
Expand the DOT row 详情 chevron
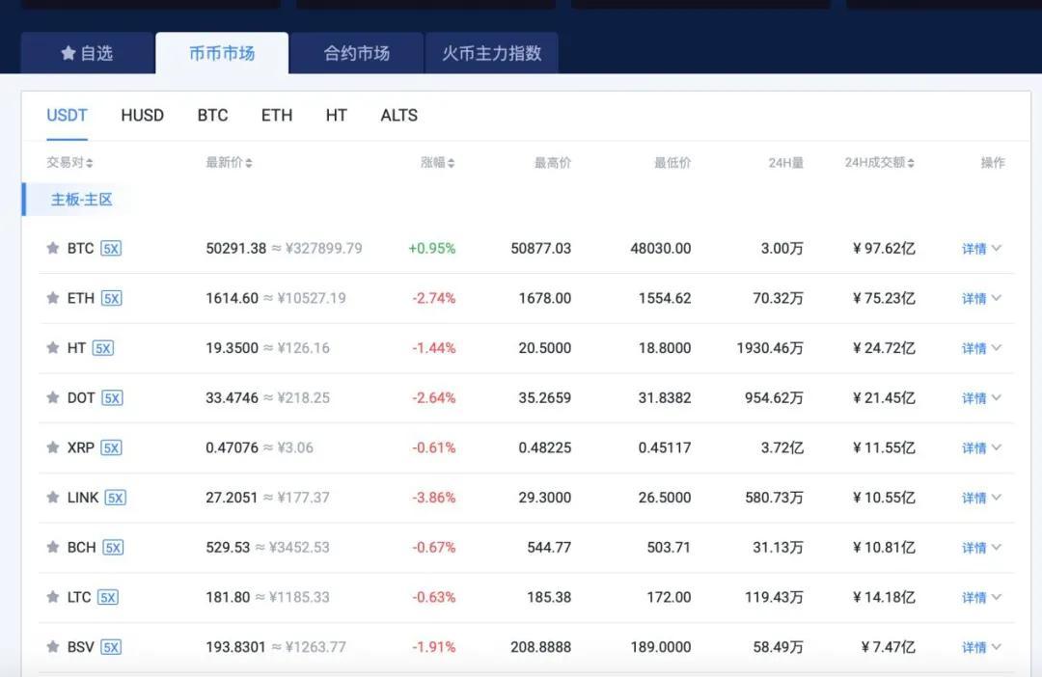pyautogui.click(x=996, y=397)
